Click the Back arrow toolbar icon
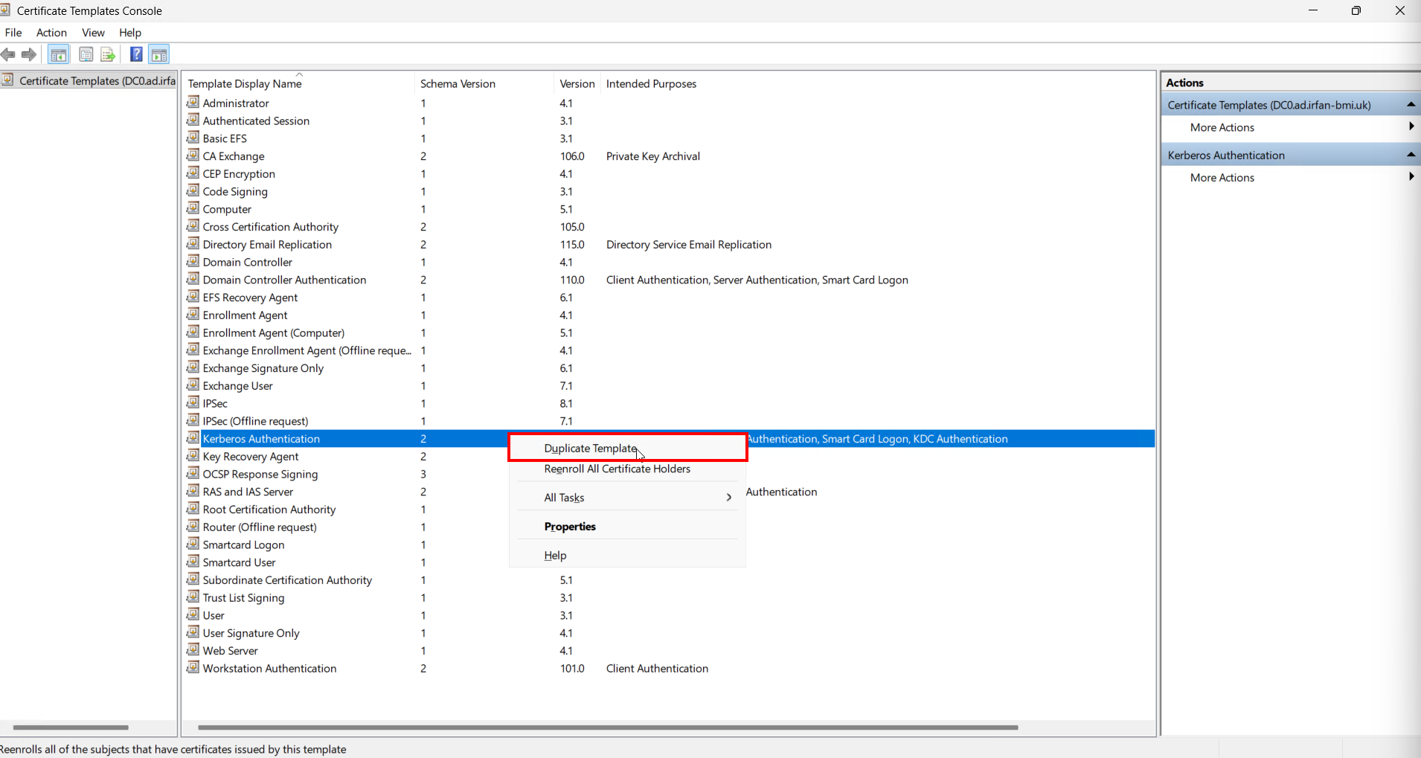The image size is (1421, 758). click(8, 54)
